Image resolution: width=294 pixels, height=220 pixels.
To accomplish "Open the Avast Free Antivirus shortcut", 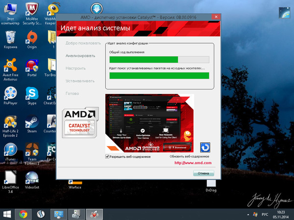I will tap(10, 69).
